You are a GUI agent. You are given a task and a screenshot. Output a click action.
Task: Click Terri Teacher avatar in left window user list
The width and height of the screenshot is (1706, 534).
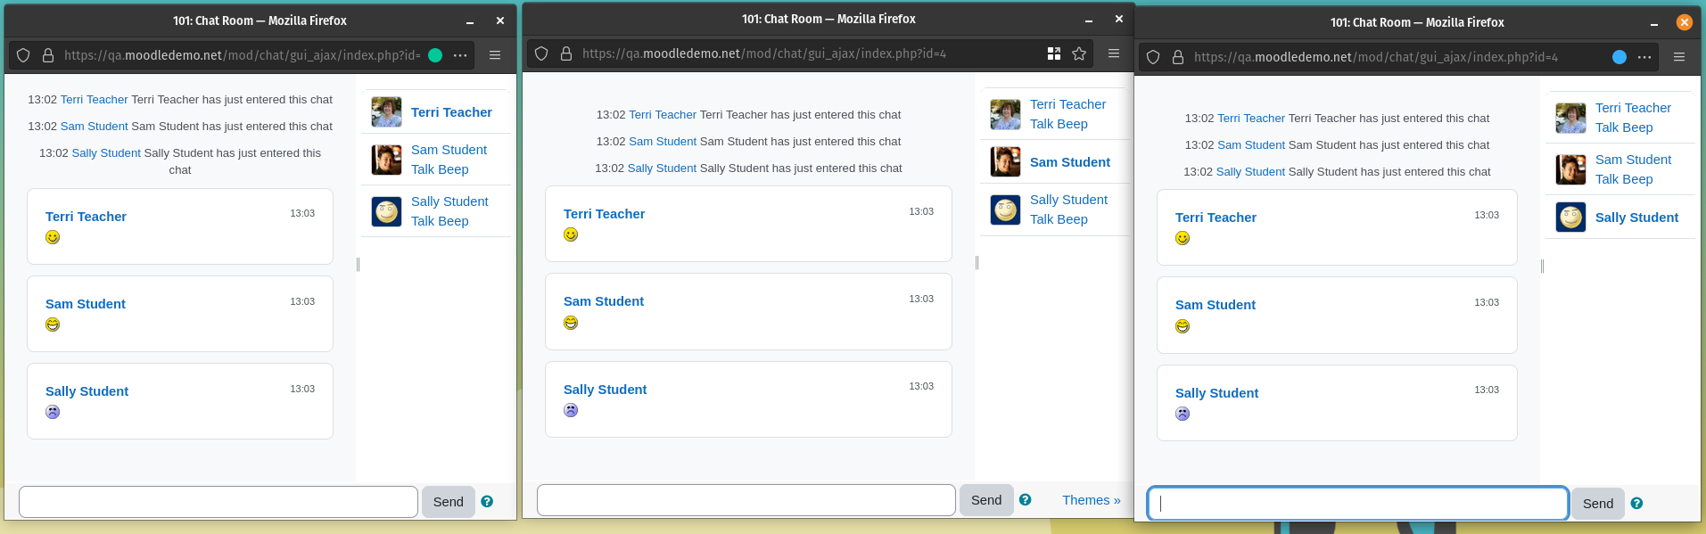pos(386,112)
